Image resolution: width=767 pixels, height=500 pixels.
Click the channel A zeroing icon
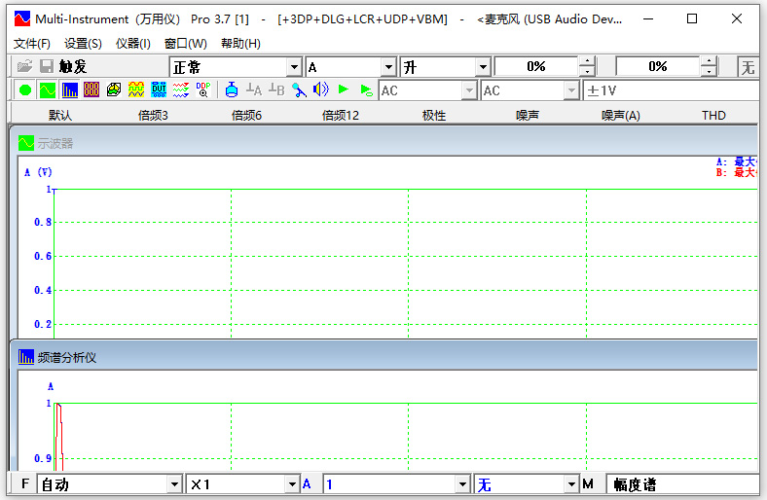click(x=254, y=89)
